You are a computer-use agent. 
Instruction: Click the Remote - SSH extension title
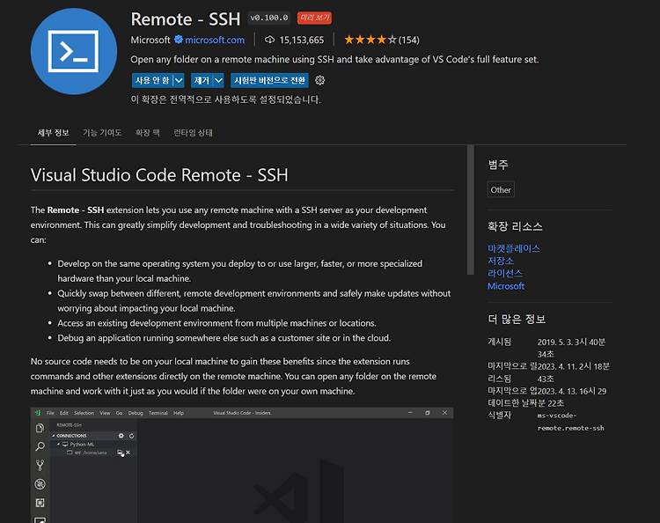185,19
